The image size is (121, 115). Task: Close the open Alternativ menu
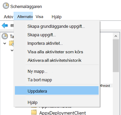(23, 16)
